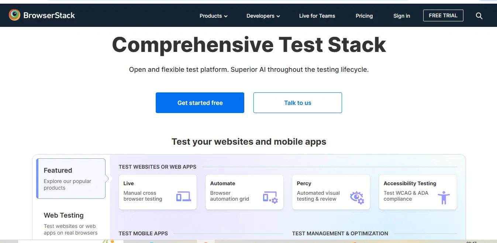Click 'Browser automation grid' description
497x243 pixels.
[229, 196]
